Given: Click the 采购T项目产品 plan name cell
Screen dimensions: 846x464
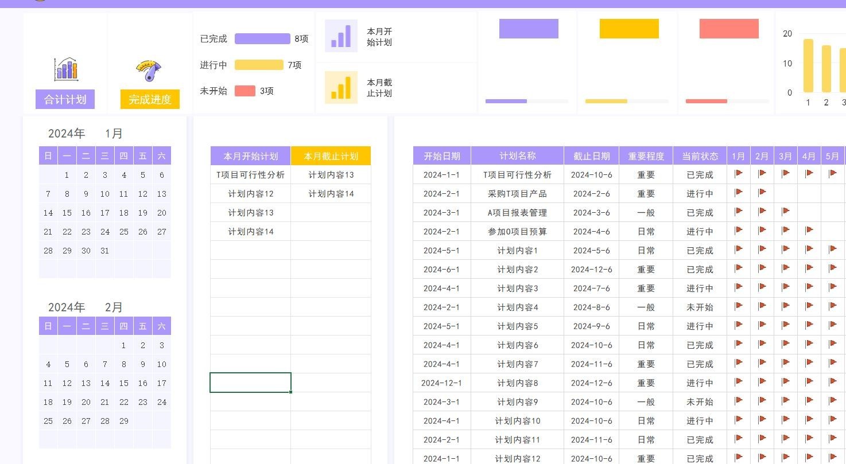Looking at the screenshot, I should click(518, 194).
